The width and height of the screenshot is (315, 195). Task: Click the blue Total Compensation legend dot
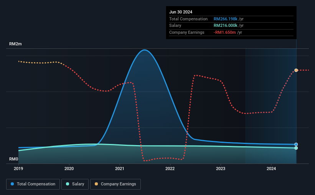[x=12, y=184]
